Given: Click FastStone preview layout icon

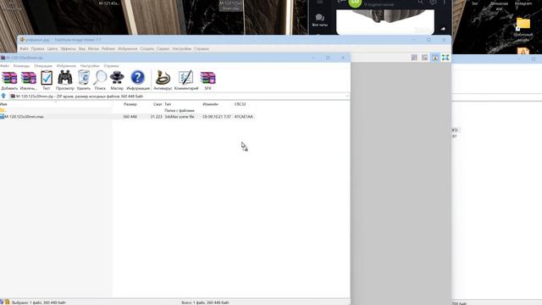Looking at the screenshot, I should tap(424, 58).
